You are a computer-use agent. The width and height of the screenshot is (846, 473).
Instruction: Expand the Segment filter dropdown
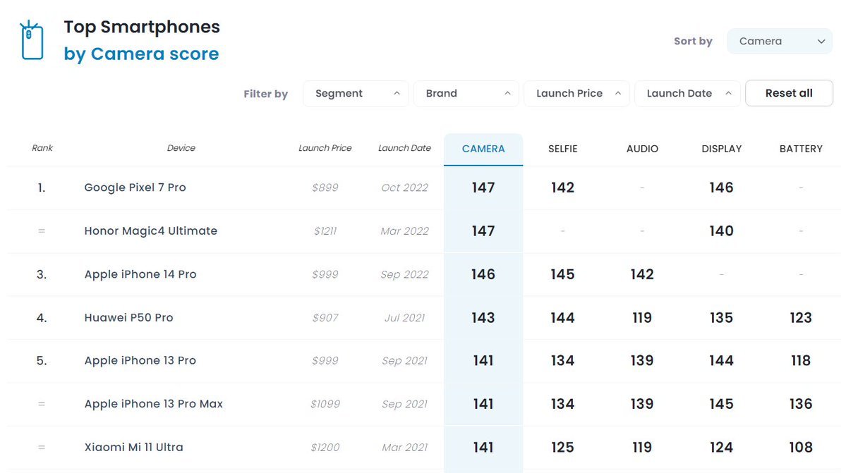coord(356,94)
